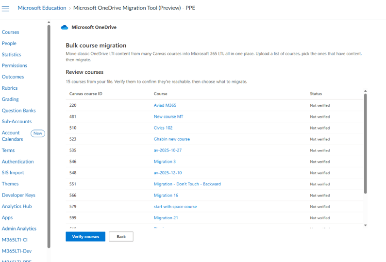
Task: Open Sub-Accounts in the sidebar
Action: [17, 121]
